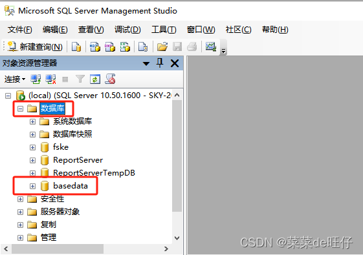
Task: Open the 文件(F) menu
Action: coord(19,30)
